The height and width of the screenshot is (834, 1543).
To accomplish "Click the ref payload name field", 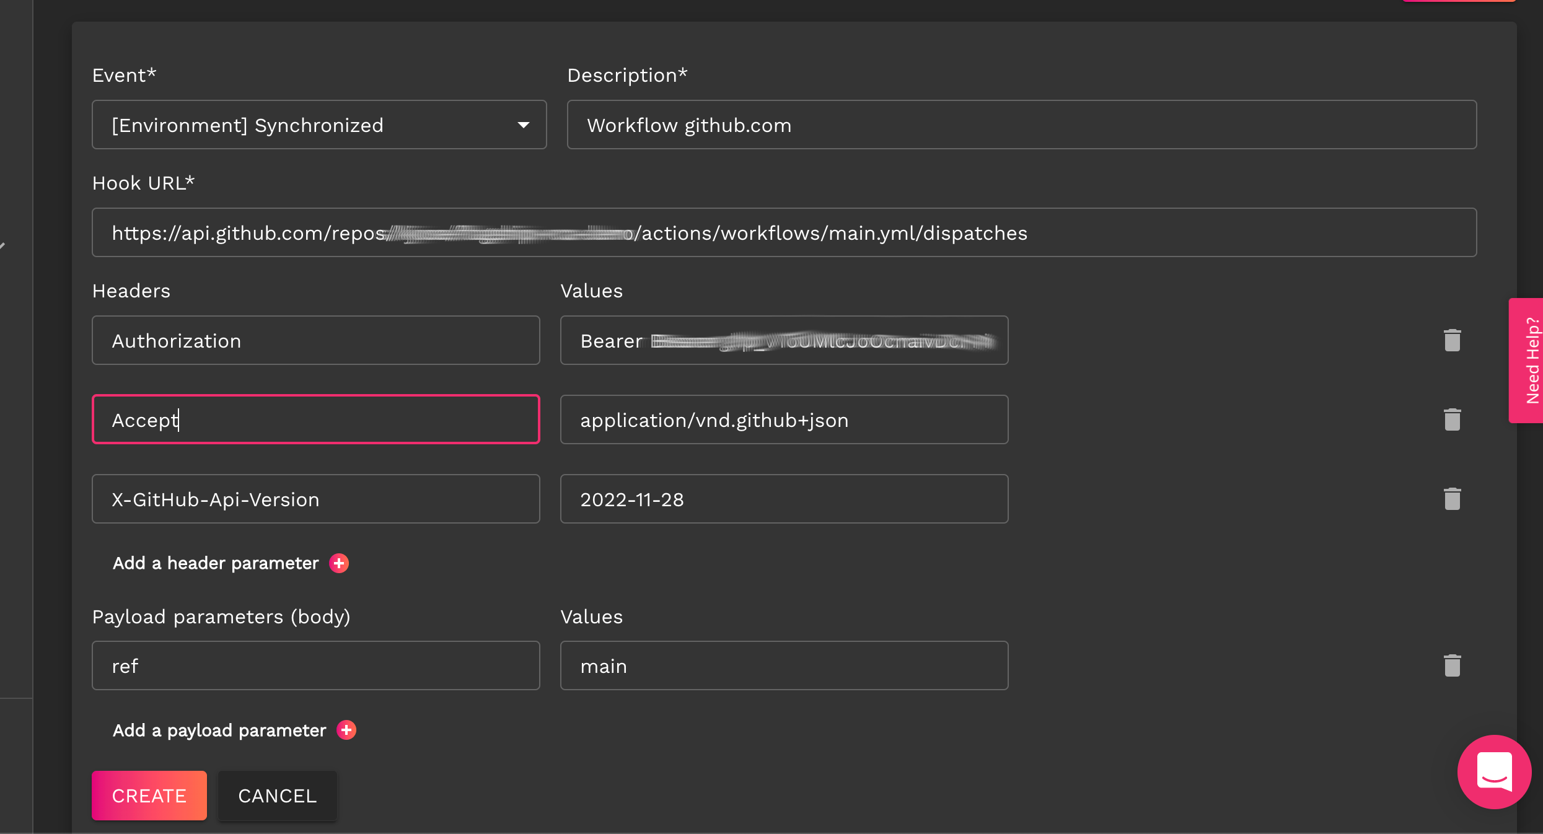I will (316, 665).
